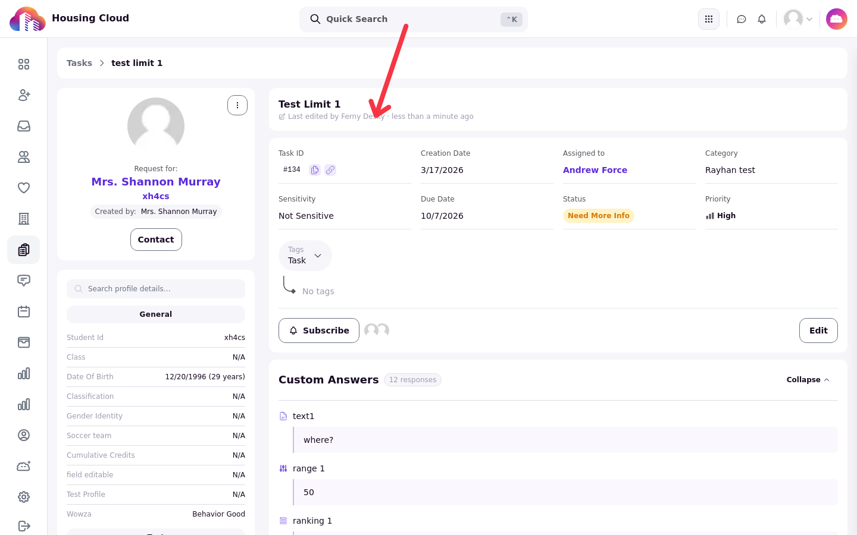This screenshot has height=535, width=857.
Task: Click the add user sidebar icon
Action: pyautogui.click(x=24, y=95)
